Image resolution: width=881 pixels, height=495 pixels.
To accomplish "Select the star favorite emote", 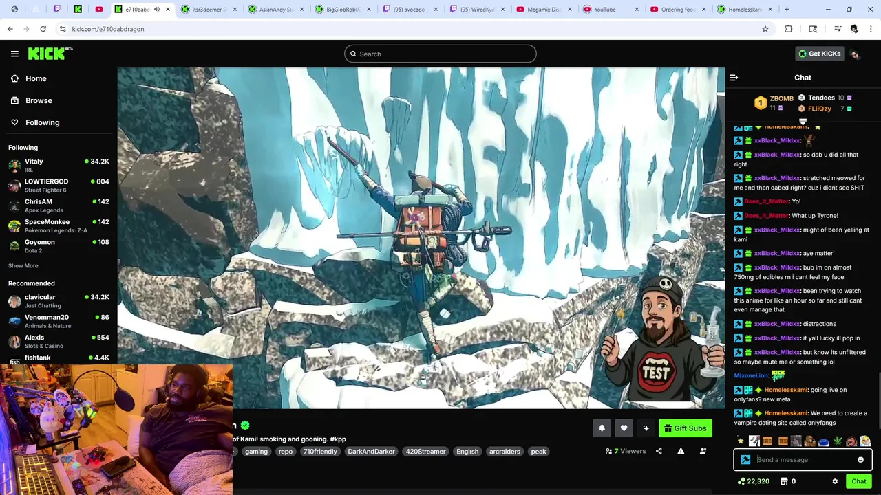I will pyautogui.click(x=741, y=441).
